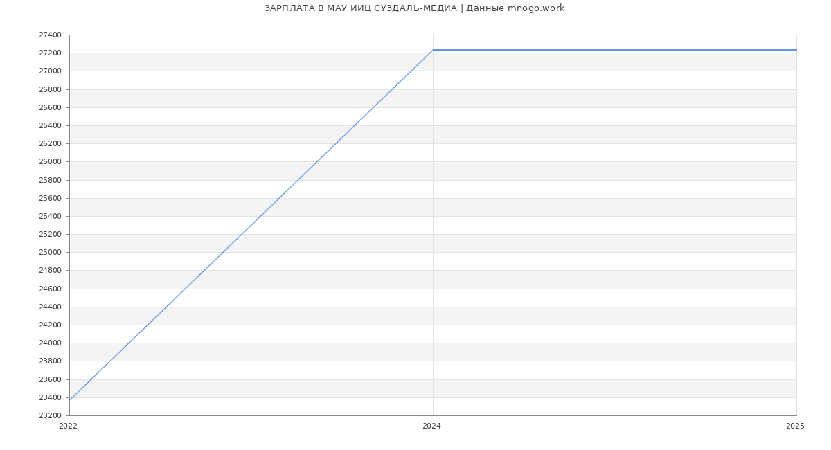Click the 24000 y-axis label
The height and width of the screenshot is (450, 831).
(x=50, y=343)
